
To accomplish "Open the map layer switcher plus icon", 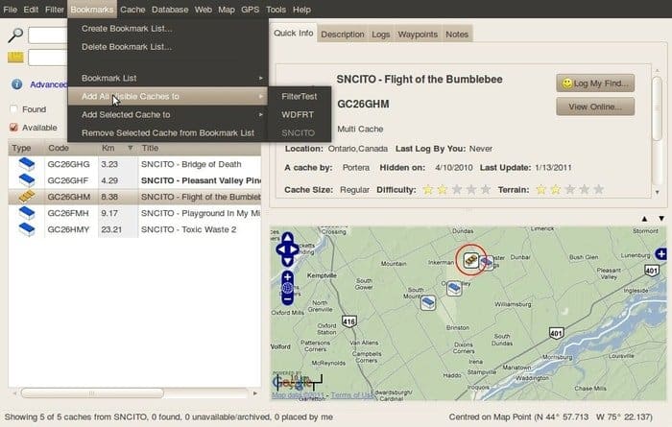I will (x=660, y=254).
